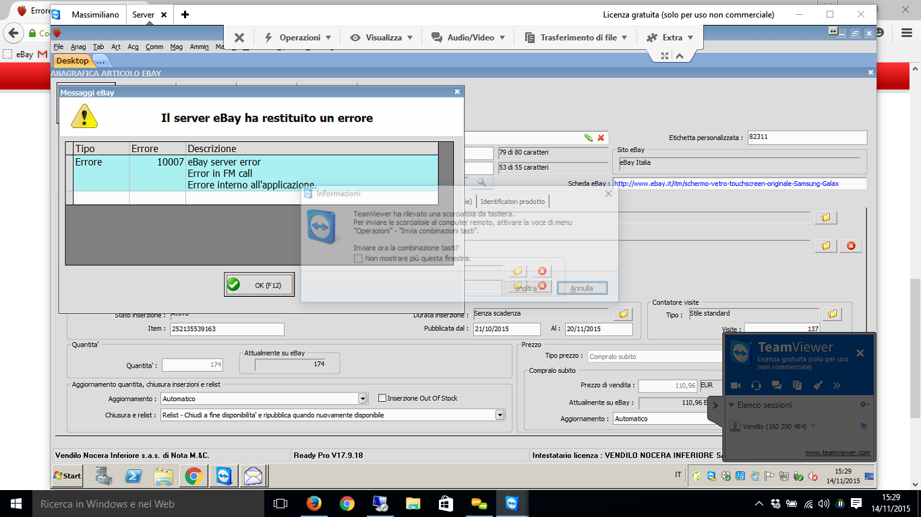
Task: Click muted speaker icon in remote tray
Action: (x=812, y=477)
